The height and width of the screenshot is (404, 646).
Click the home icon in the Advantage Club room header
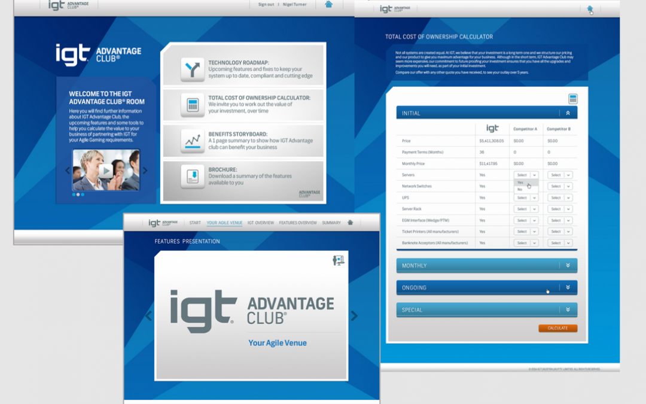(x=328, y=5)
